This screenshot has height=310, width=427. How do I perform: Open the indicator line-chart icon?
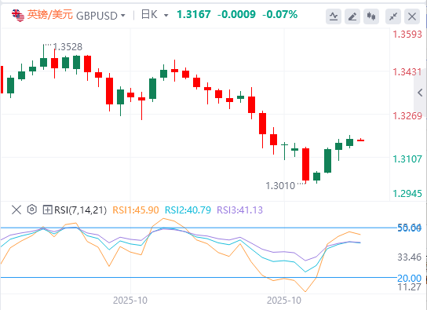(334, 16)
